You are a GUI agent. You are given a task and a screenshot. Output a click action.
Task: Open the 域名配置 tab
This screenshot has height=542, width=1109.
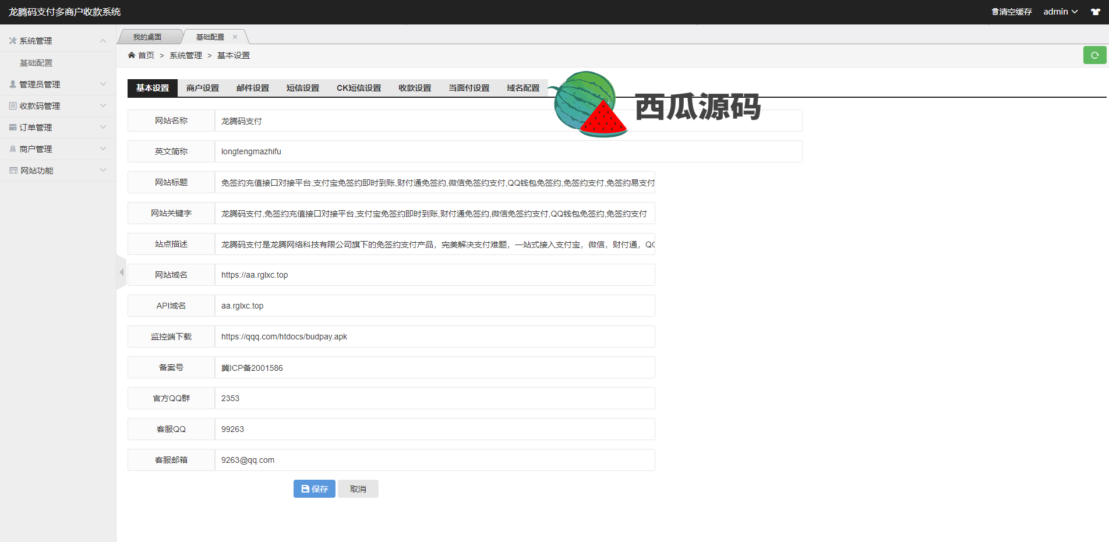(523, 88)
